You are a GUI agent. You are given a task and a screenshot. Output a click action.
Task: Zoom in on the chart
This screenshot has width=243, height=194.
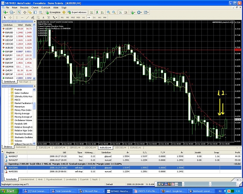point(108,12)
